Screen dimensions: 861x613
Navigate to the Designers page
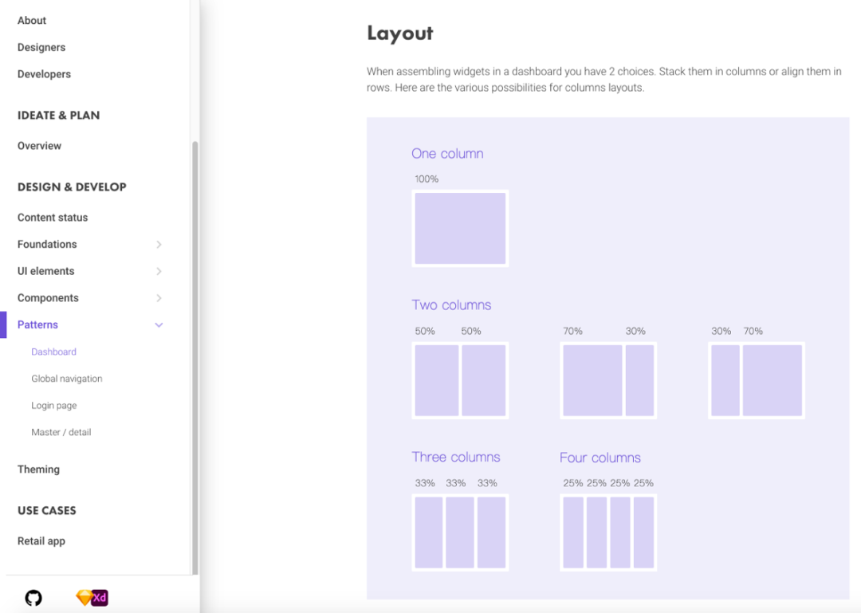click(x=41, y=47)
